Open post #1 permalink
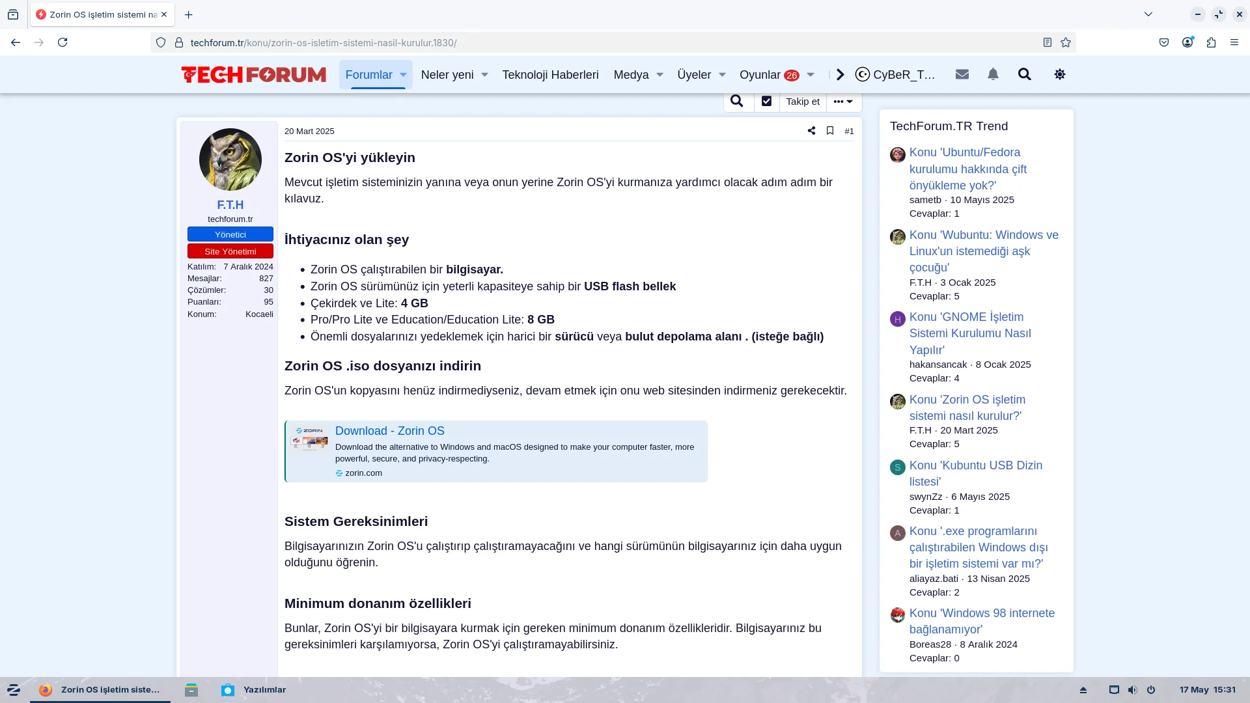 click(849, 131)
